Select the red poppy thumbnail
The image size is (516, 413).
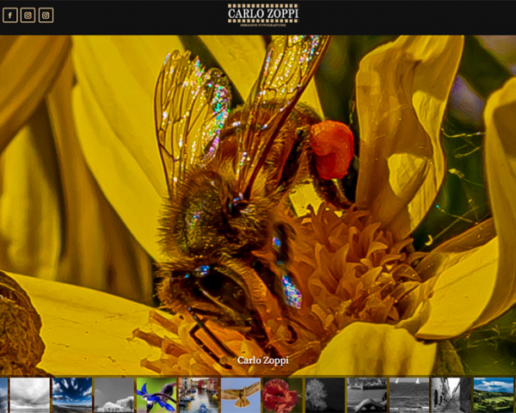pos(283,395)
